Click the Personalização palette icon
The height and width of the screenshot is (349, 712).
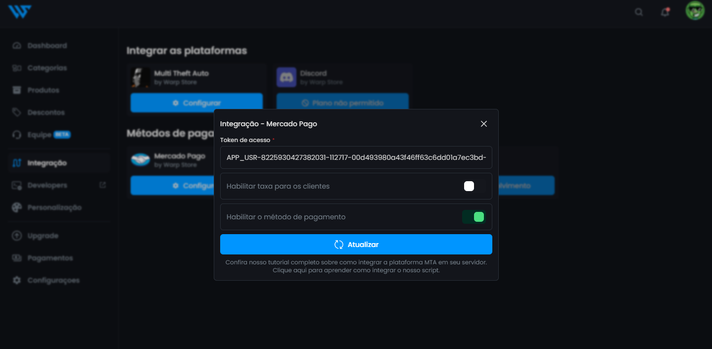pos(17,207)
